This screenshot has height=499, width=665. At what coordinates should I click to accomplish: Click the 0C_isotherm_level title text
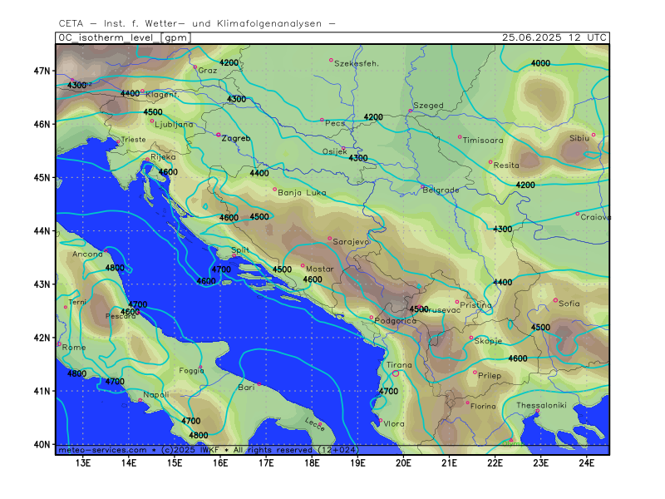pos(124,37)
